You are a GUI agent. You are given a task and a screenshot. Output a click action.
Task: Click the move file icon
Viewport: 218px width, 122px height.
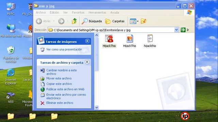click(42, 79)
